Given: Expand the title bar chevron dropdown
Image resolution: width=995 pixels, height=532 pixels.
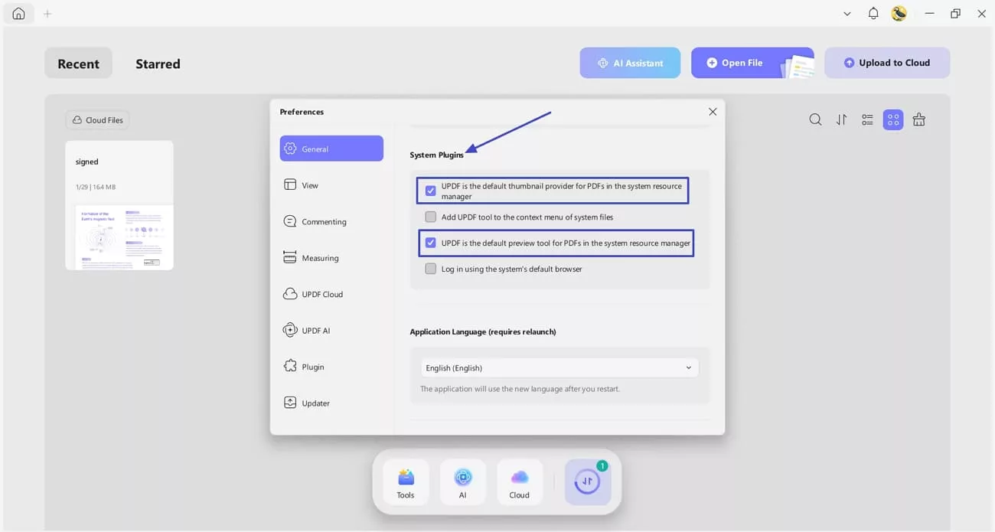Looking at the screenshot, I should (847, 14).
